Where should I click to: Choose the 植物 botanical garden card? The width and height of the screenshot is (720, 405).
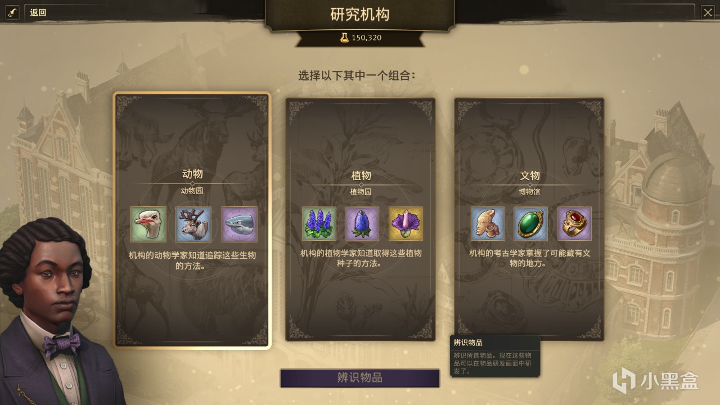click(x=360, y=219)
